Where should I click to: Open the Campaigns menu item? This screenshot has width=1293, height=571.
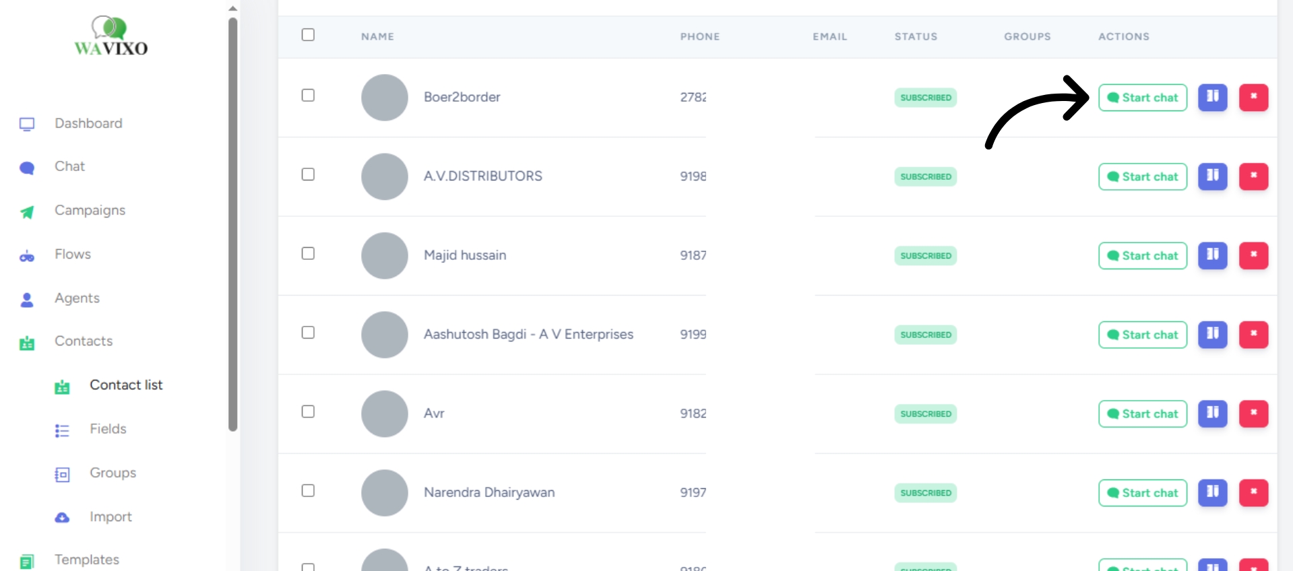coord(90,210)
